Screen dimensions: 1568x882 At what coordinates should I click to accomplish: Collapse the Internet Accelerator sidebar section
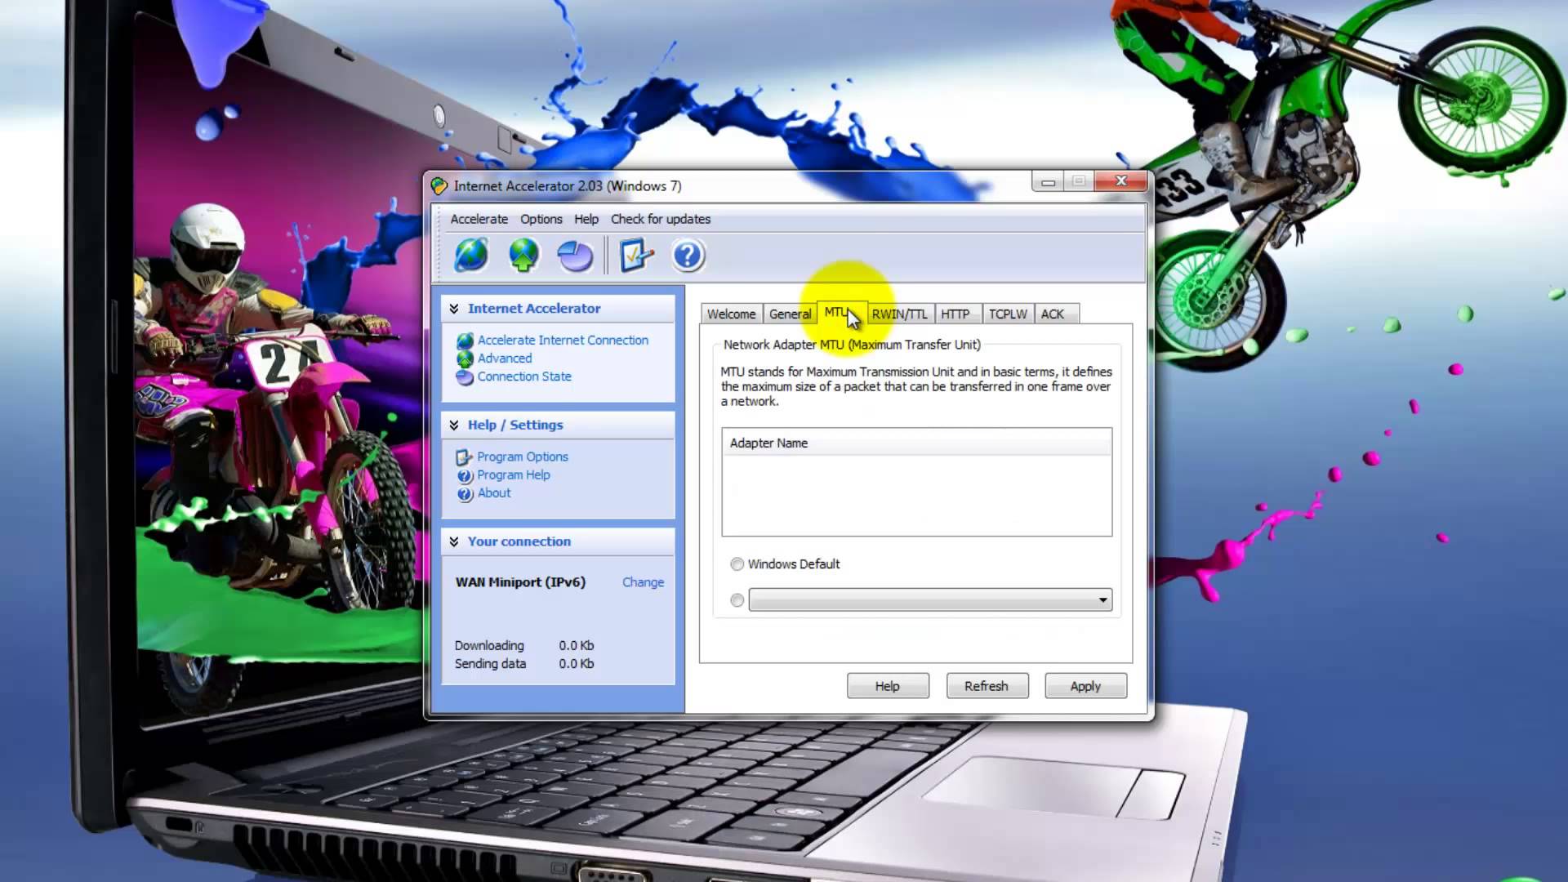[454, 309]
